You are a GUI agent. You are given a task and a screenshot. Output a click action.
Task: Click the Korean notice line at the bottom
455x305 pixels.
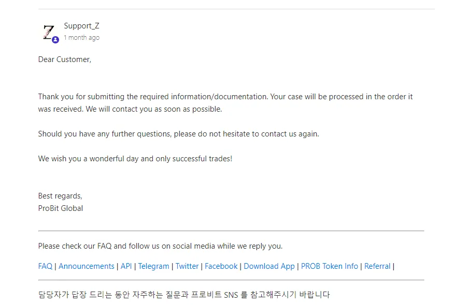coord(184,295)
